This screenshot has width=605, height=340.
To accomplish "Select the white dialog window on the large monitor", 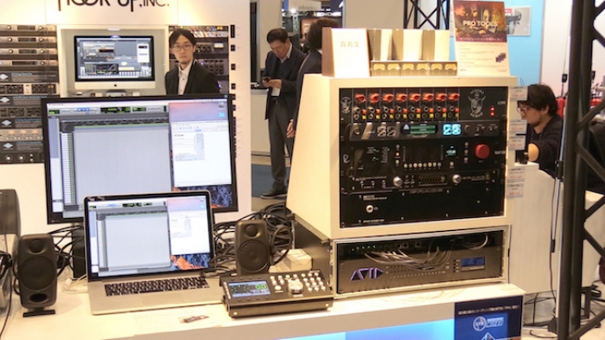I will click(x=201, y=144).
